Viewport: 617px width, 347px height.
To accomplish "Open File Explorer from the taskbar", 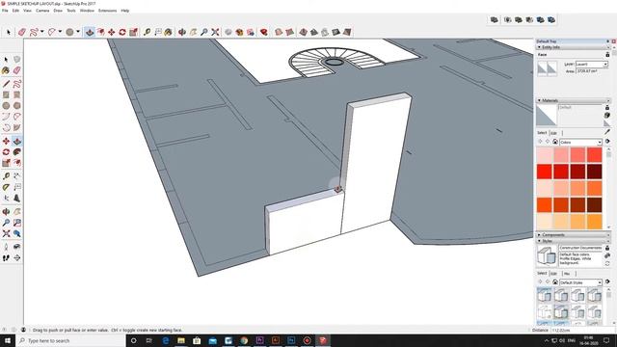I will click(181, 340).
